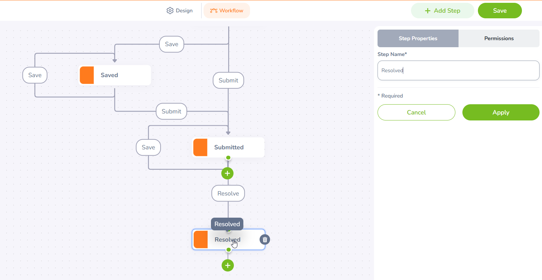Open the Permissions tab

click(x=499, y=38)
